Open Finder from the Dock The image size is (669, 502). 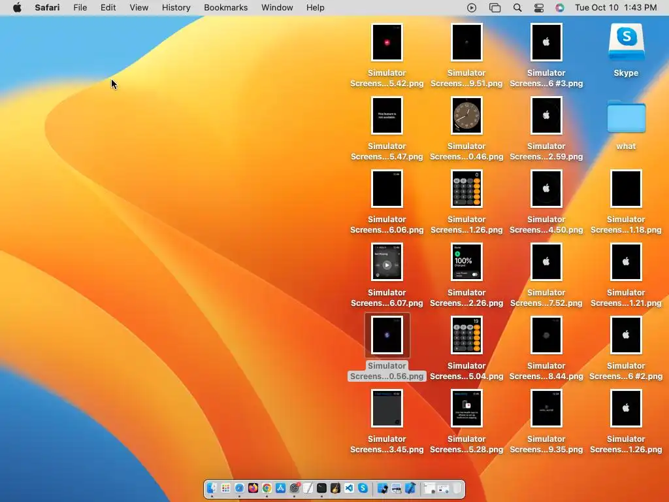click(212, 488)
